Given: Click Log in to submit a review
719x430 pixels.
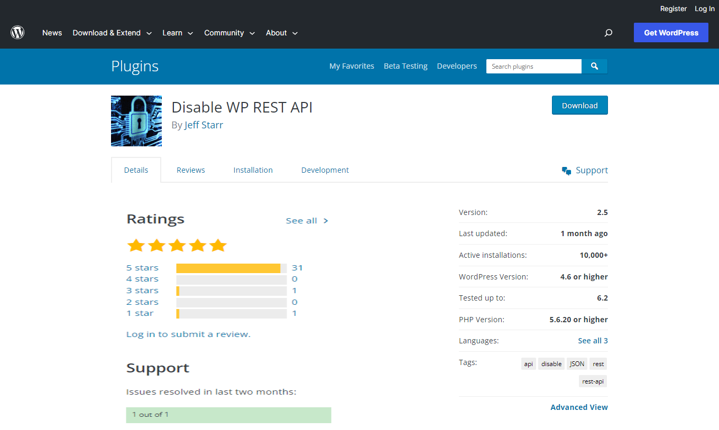Looking at the screenshot, I should 188,334.
